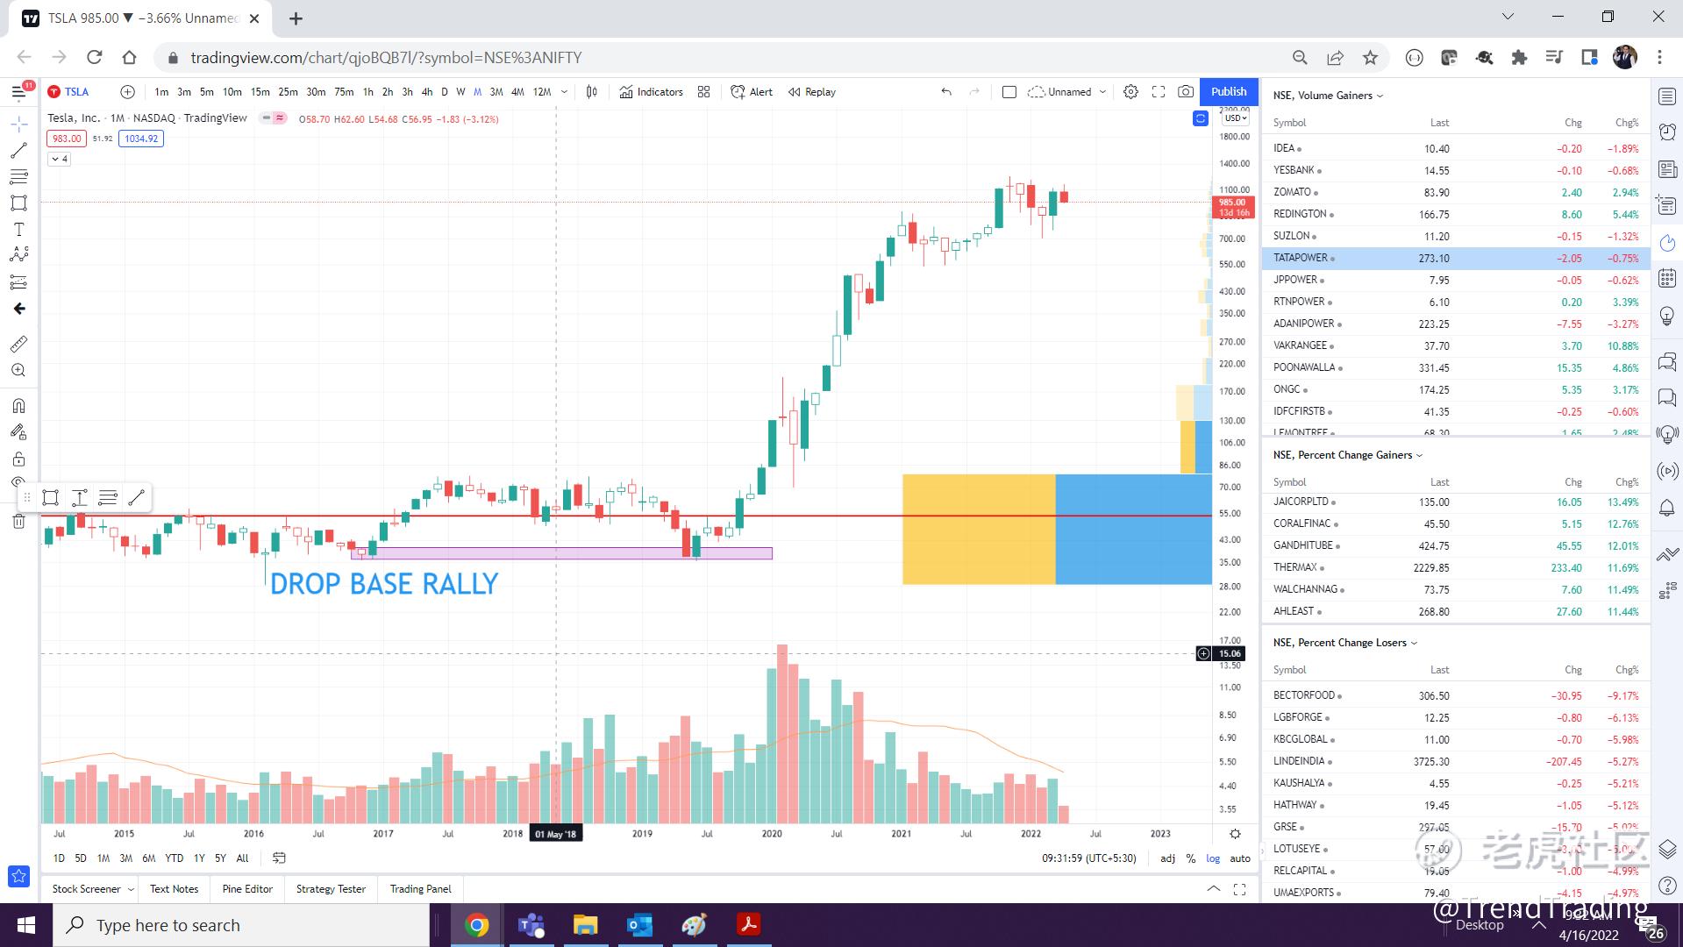Select the trend line drawing tool
This screenshot has width=1683, height=947.
pyautogui.click(x=19, y=151)
